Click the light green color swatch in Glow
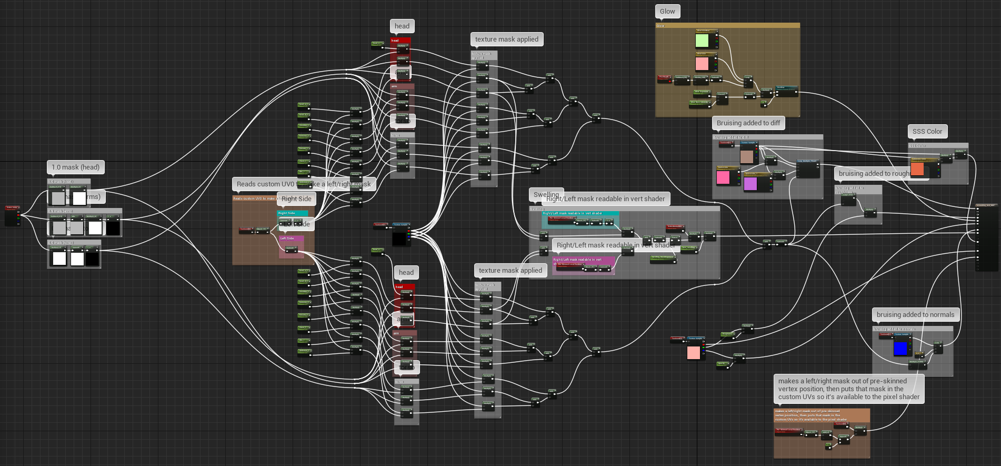Image resolution: width=1001 pixels, height=466 pixels. tap(702, 41)
